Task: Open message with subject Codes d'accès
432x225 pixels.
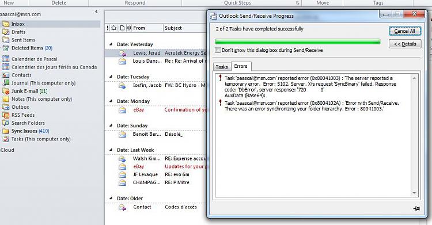Action: (181, 207)
